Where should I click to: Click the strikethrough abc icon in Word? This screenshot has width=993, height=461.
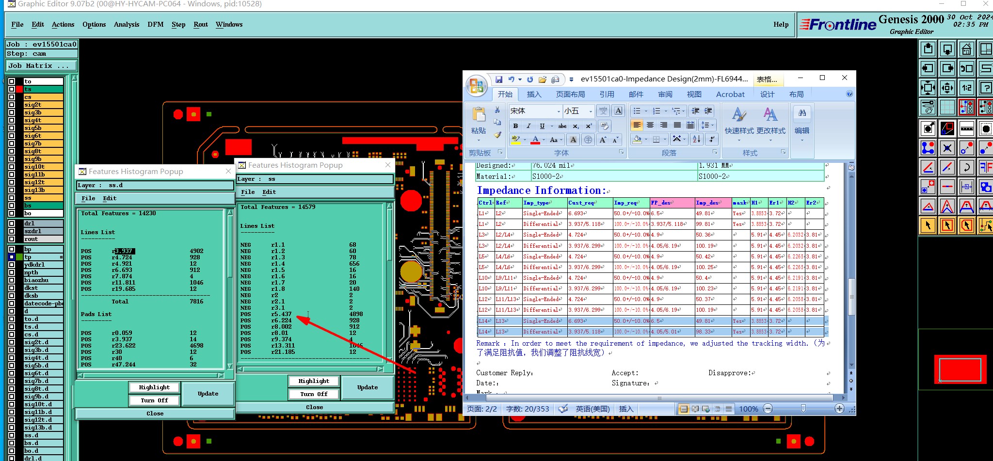(x=562, y=126)
